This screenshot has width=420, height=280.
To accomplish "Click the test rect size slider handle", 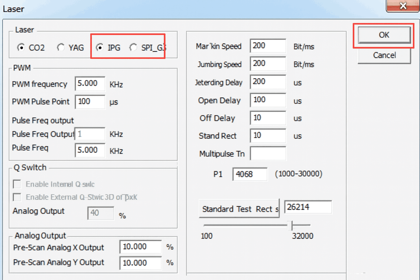I will tap(291, 225).
